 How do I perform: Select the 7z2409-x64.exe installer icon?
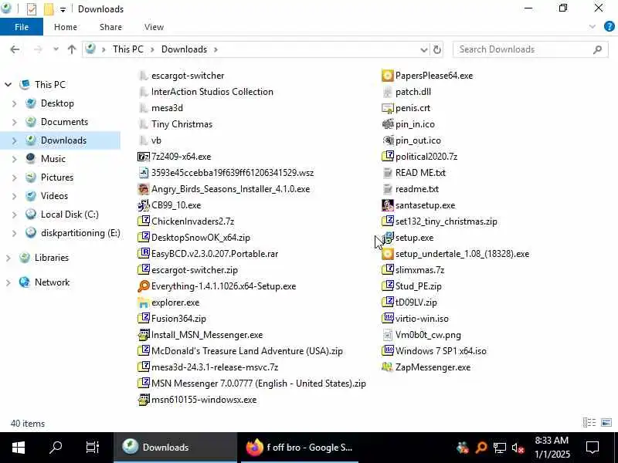[144, 157]
